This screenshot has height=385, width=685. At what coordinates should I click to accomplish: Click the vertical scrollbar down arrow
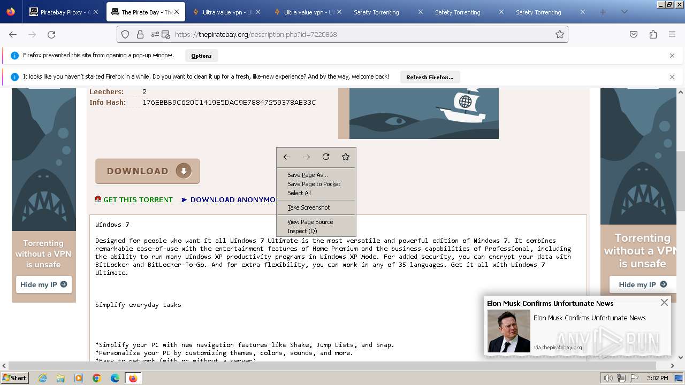(x=681, y=358)
